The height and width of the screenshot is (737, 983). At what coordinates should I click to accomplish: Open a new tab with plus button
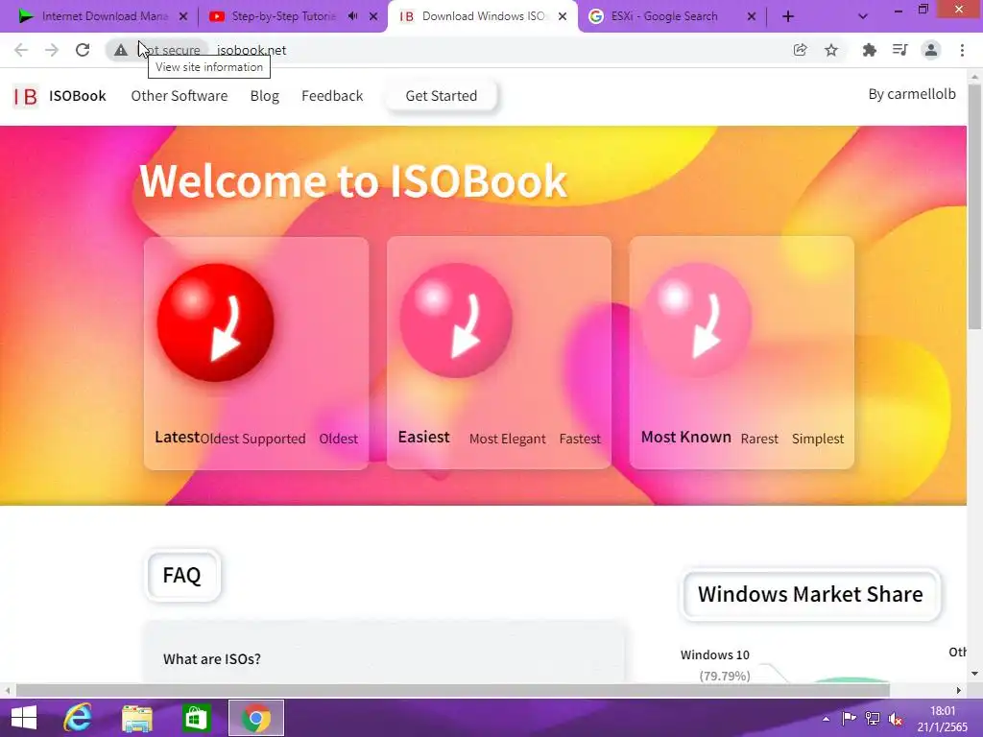coord(788,17)
